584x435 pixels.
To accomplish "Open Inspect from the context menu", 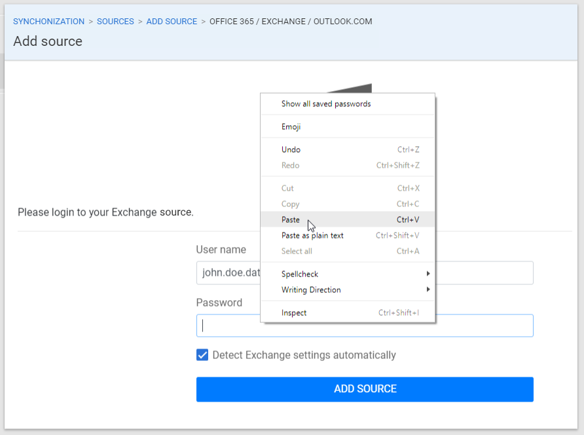I will pyautogui.click(x=348, y=312).
